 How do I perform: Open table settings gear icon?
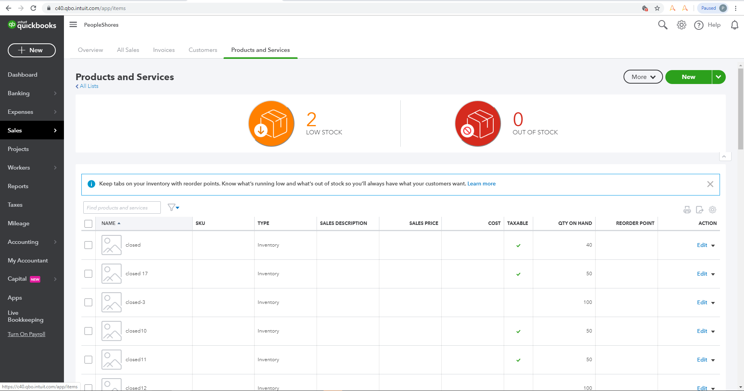[712, 210]
